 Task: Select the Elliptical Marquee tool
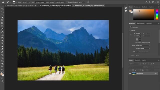[2, 12]
